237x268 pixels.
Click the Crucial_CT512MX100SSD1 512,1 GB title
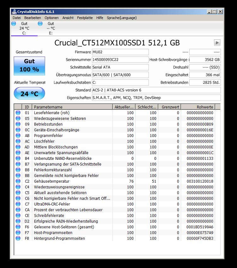(117, 43)
